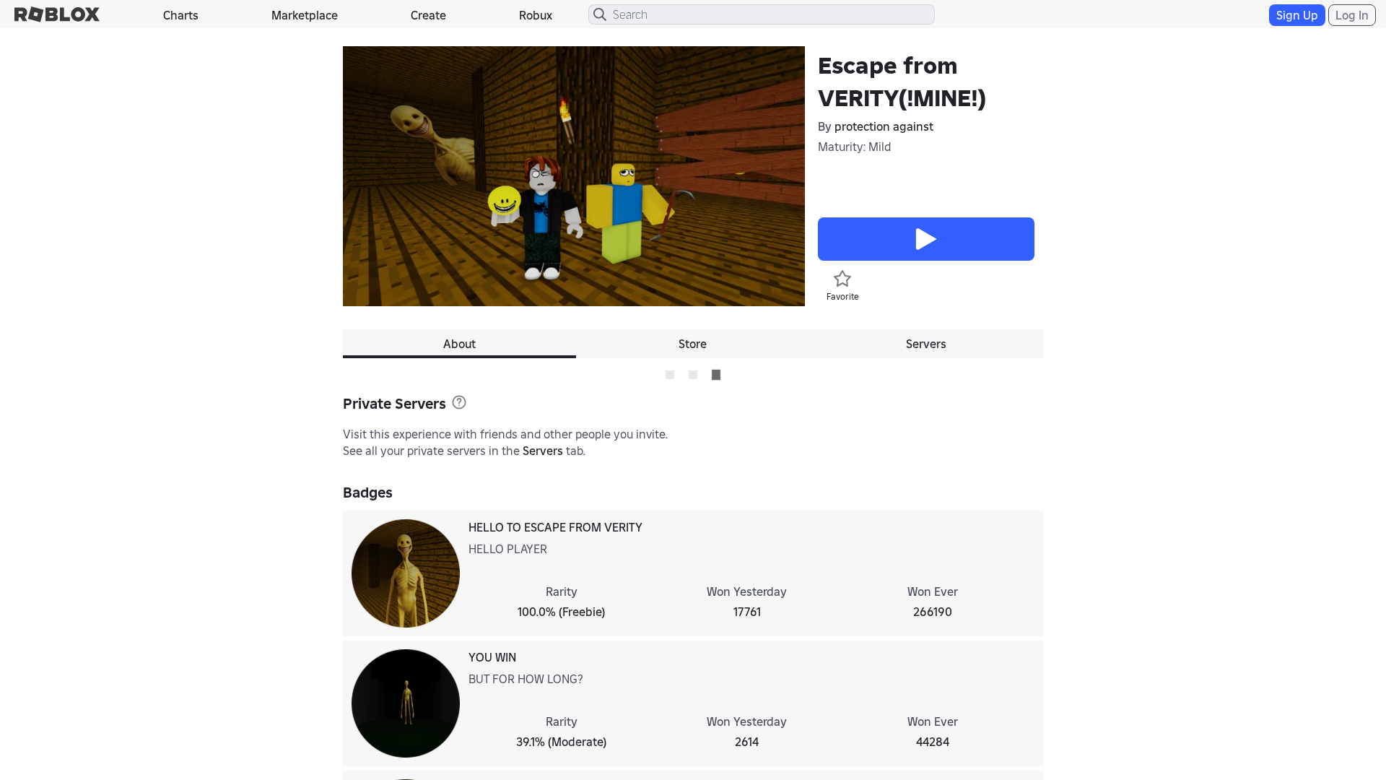Image resolution: width=1386 pixels, height=780 pixels.
Task: Click the Log In button
Action: coord(1351,15)
